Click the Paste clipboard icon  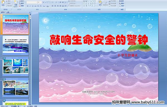[x=3, y=2]
